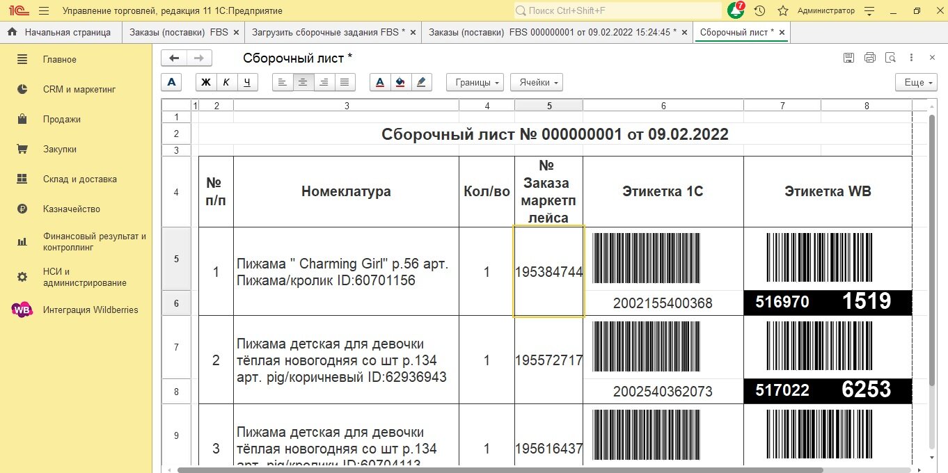Align cell text to the left
This screenshot has width=948, height=473.
point(282,82)
